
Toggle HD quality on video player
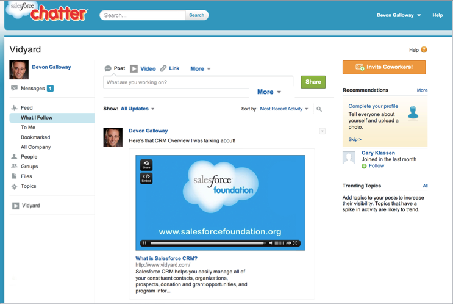coord(288,243)
